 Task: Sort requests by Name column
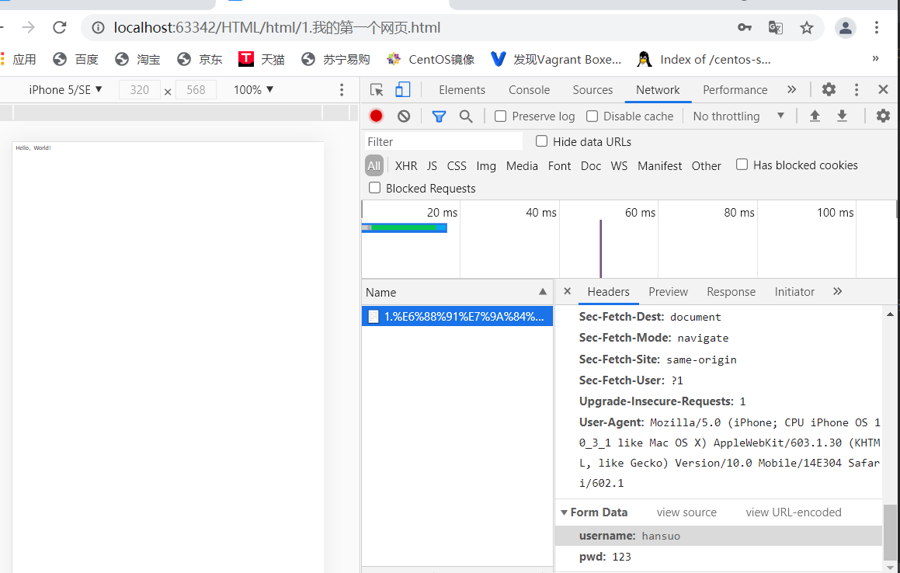click(457, 292)
